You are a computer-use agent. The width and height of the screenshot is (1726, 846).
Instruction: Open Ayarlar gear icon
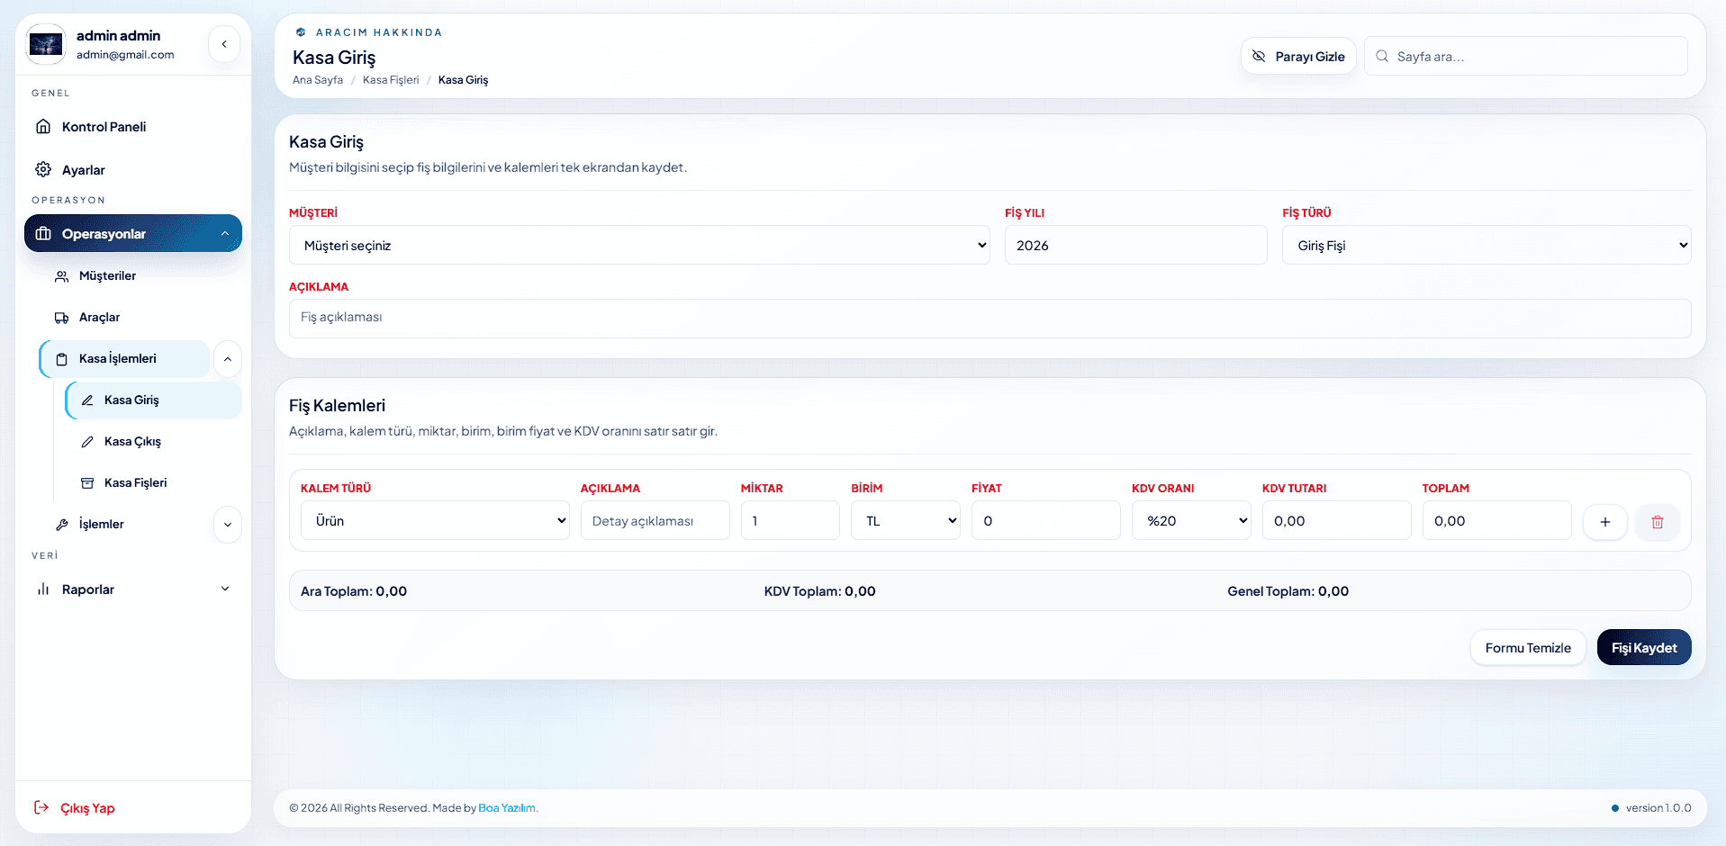(x=43, y=169)
